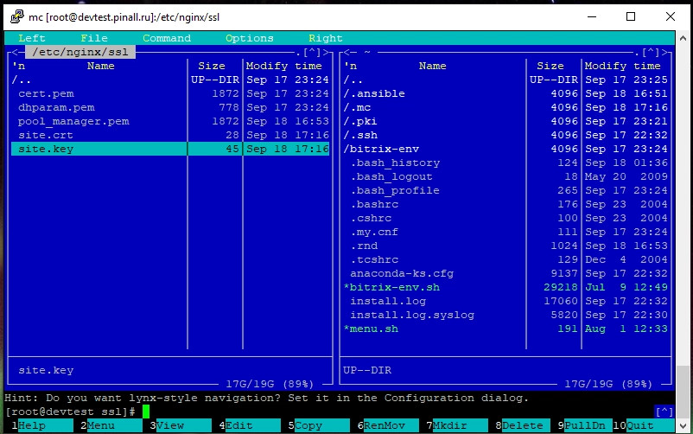Image resolution: width=693 pixels, height=434 pixels.
Task: Click the window's vertical scrollbar
Action: pos(683,216)
